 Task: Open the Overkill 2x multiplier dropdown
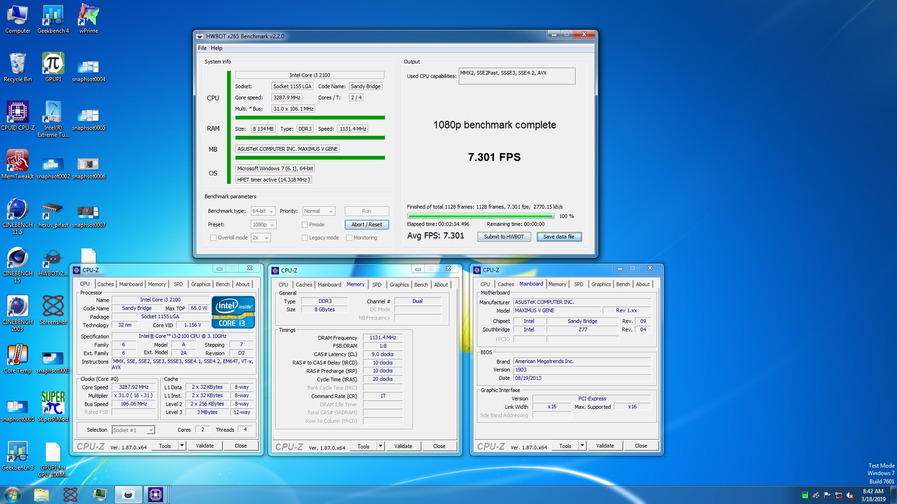261,238
